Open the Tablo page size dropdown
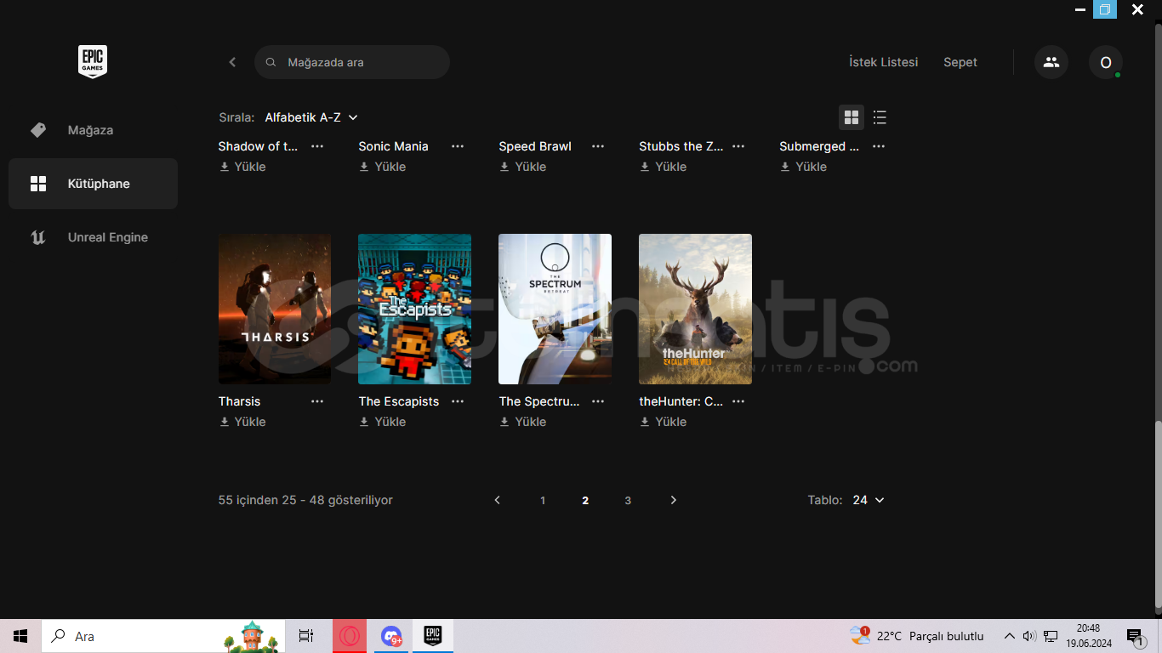1162x653 pixels. (869, 500)
